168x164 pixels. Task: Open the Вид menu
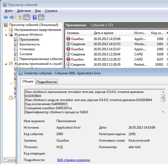click(x=38, y=11)
